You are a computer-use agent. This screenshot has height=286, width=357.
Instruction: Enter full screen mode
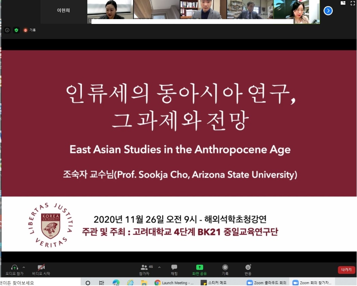[353, 3]
